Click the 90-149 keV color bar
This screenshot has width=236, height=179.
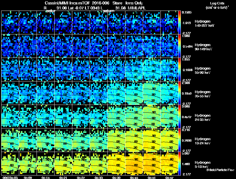tap(179, 46)
